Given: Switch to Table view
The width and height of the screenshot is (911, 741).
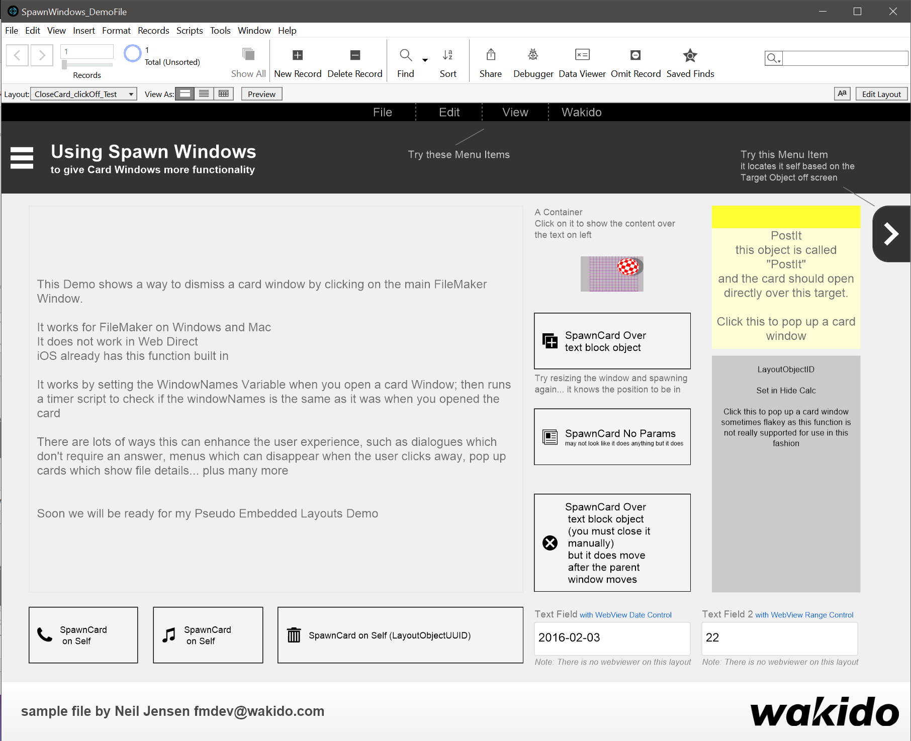Looking at the screenshot, I should [224, 94].
